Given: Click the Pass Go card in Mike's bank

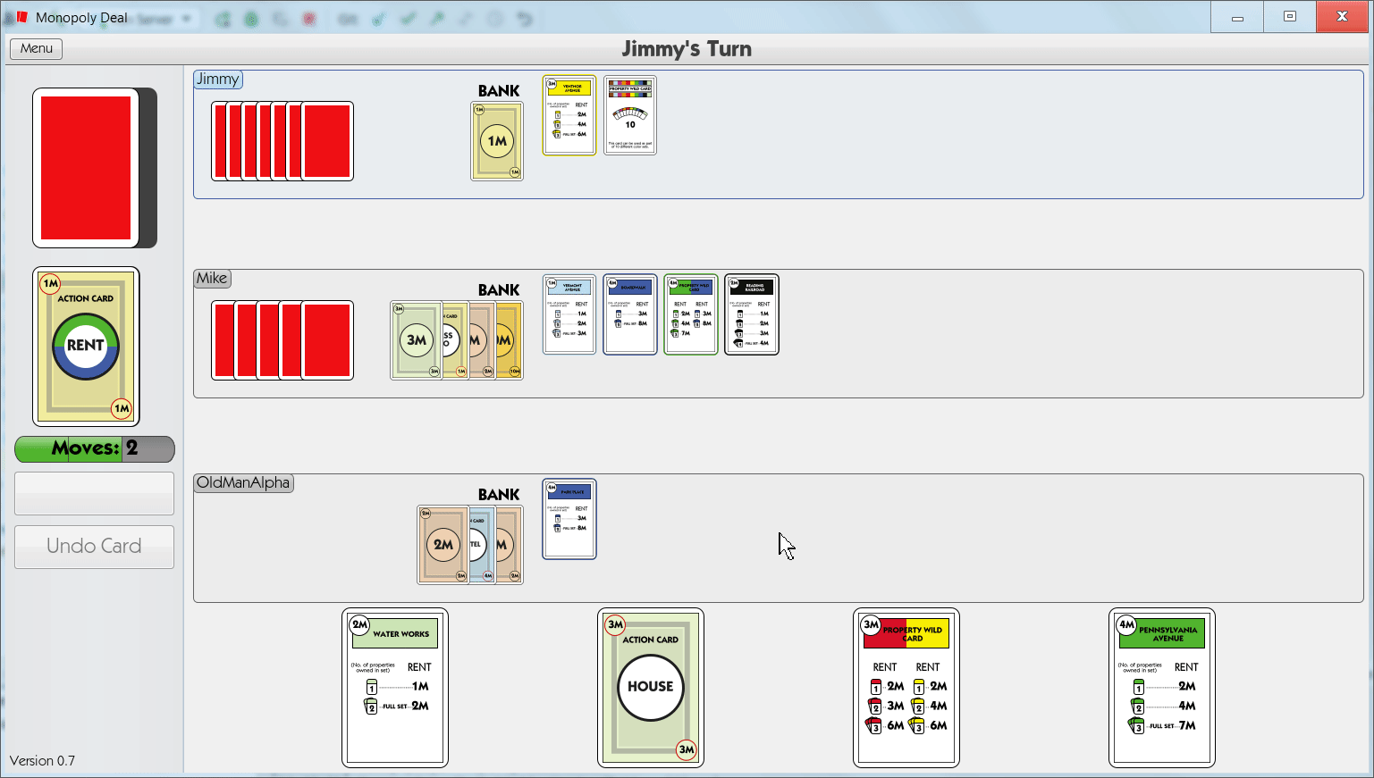Looking at the screenshot, I should pyautogui.click(x=455, y=340).
